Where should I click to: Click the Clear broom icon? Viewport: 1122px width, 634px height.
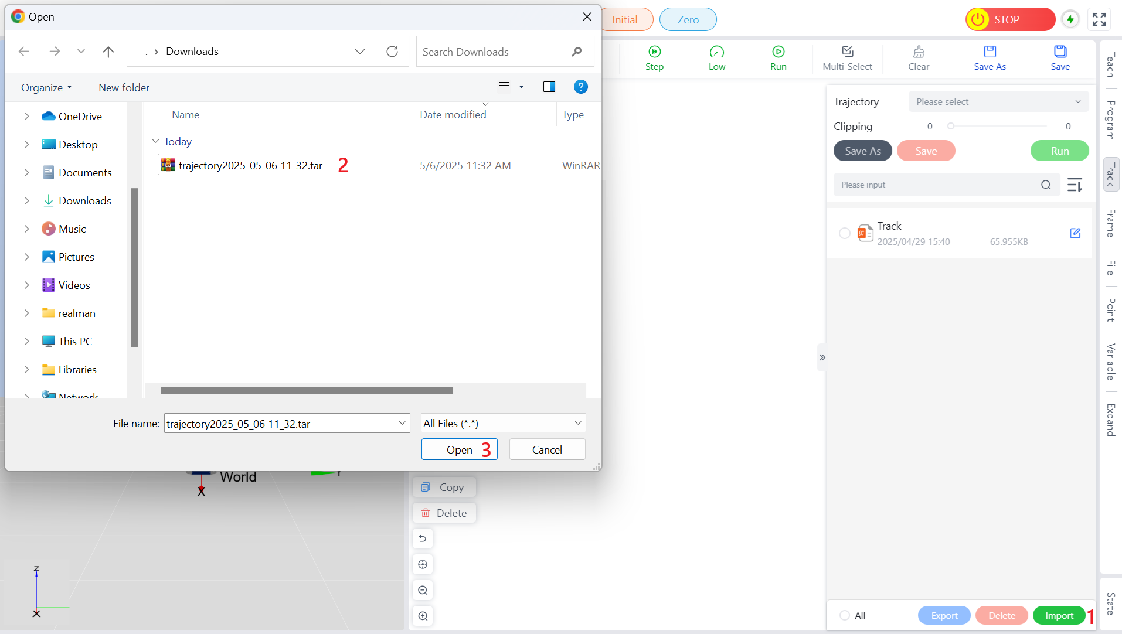pos(918,52)
